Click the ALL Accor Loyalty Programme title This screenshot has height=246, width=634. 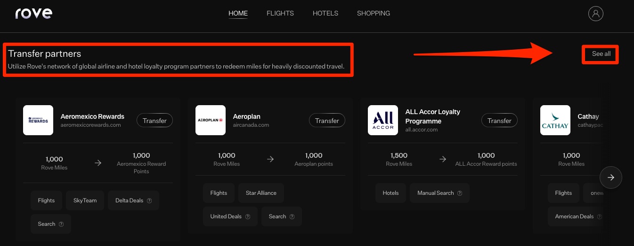coord(433,116)
